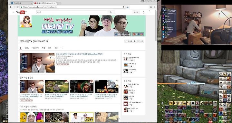Select game hotbar marker number 4
232x123 pixels.
[184, 103]
